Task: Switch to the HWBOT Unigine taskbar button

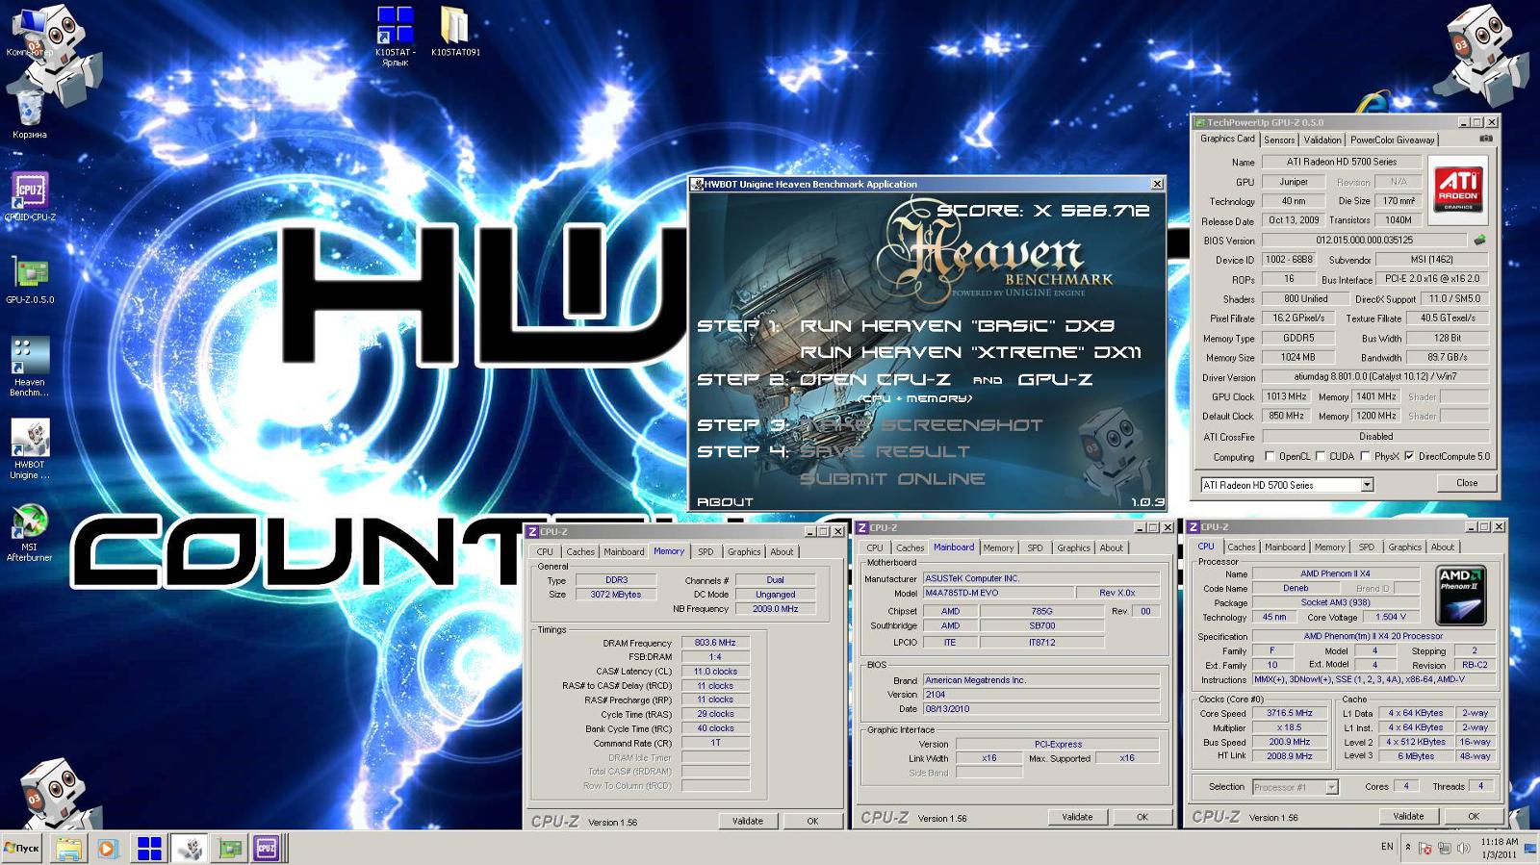Action: [191, 848]
